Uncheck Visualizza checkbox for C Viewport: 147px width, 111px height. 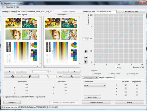tap(126, 85)
